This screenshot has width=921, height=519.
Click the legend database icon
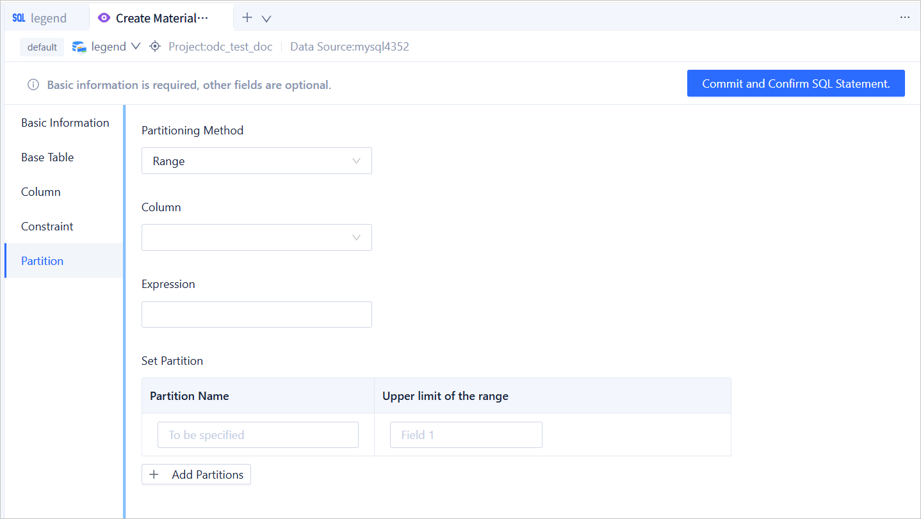[x=79, y=47]
